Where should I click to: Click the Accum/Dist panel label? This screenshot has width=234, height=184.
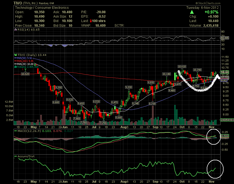tap(26, 156)
